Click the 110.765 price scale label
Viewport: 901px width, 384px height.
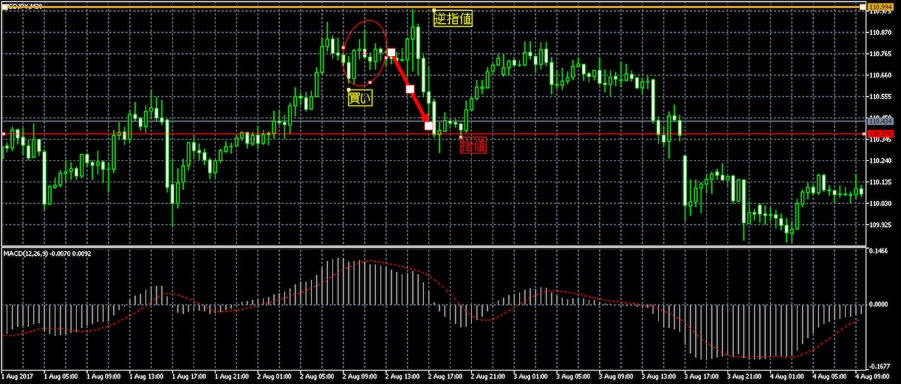click(880, 54)
